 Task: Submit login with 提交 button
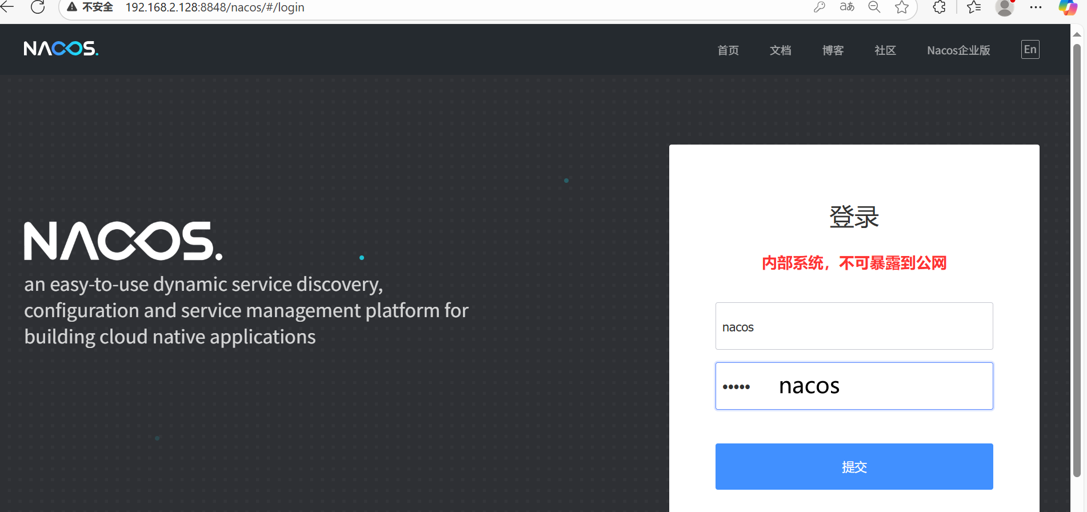pyautogui.click(x=854, y=466)
